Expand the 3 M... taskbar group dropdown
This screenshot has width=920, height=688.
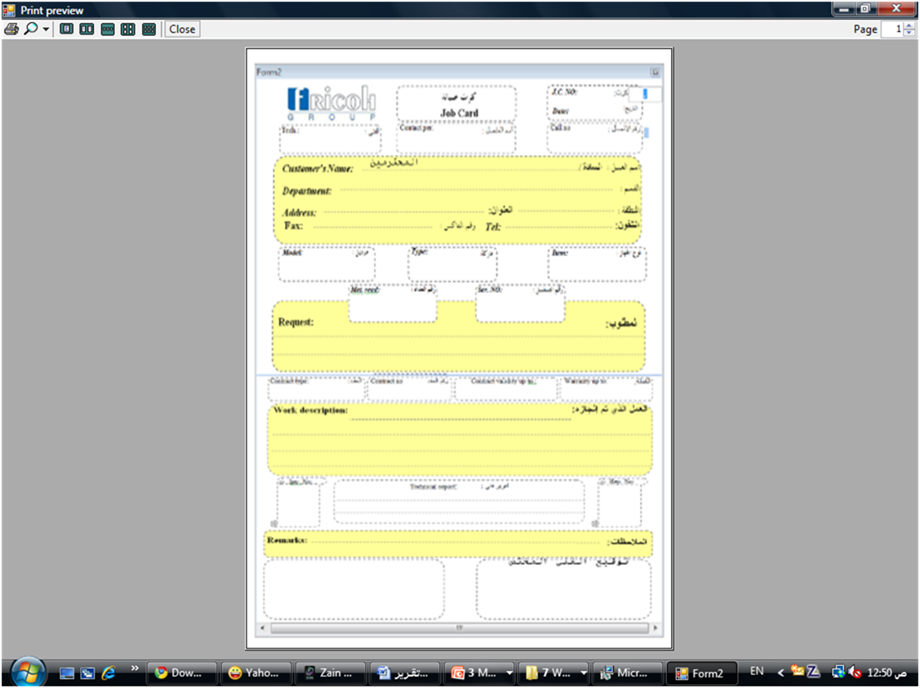(509, 673)
